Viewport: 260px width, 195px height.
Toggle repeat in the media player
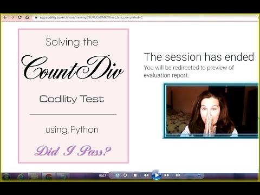click(x=125, y=175)
